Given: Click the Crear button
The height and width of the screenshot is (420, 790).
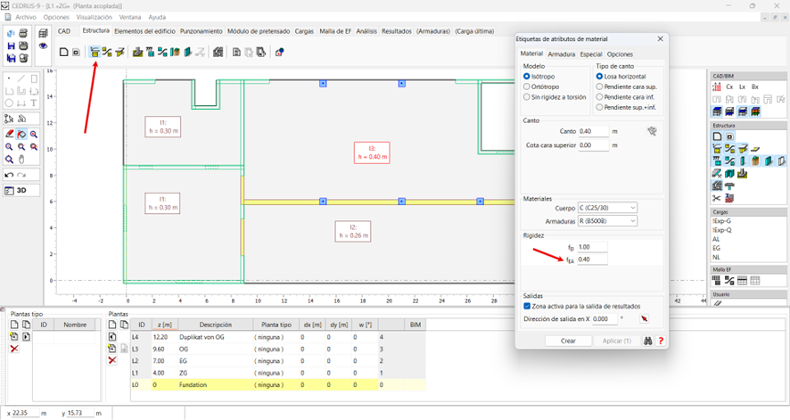Looking at the screenshot, I should (568, 341).
